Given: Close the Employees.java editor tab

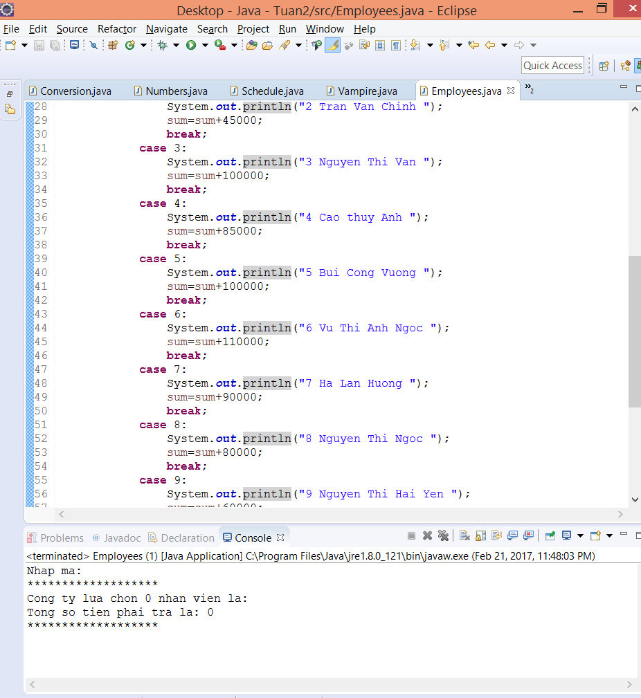Looking at the screenshot, I should [511, 91].
